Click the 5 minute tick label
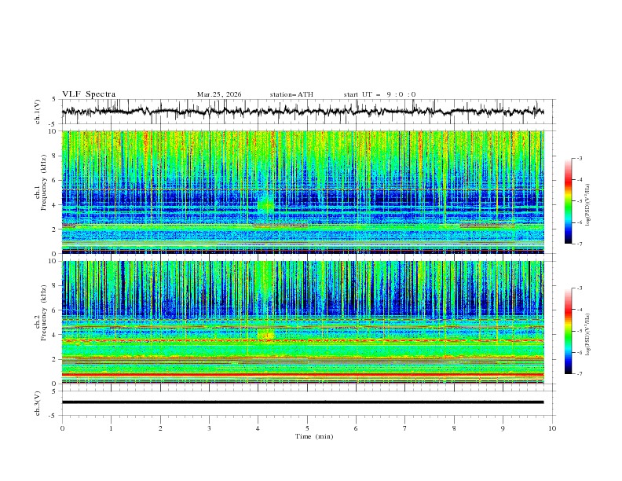 pos(307,428)
